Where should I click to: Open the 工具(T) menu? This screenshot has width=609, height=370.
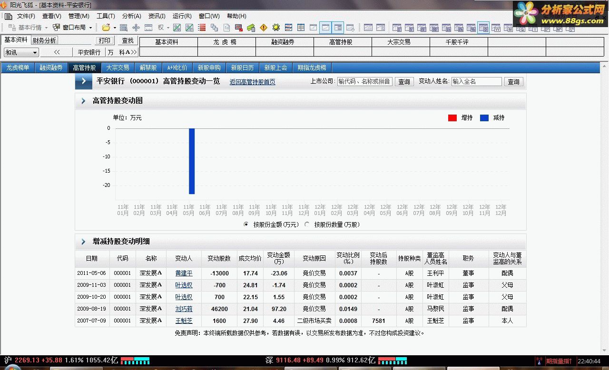point(106,16)
